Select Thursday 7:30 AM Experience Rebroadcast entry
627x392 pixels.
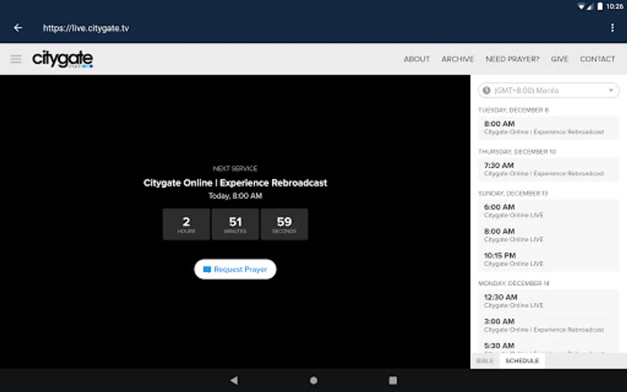[549, 169]
